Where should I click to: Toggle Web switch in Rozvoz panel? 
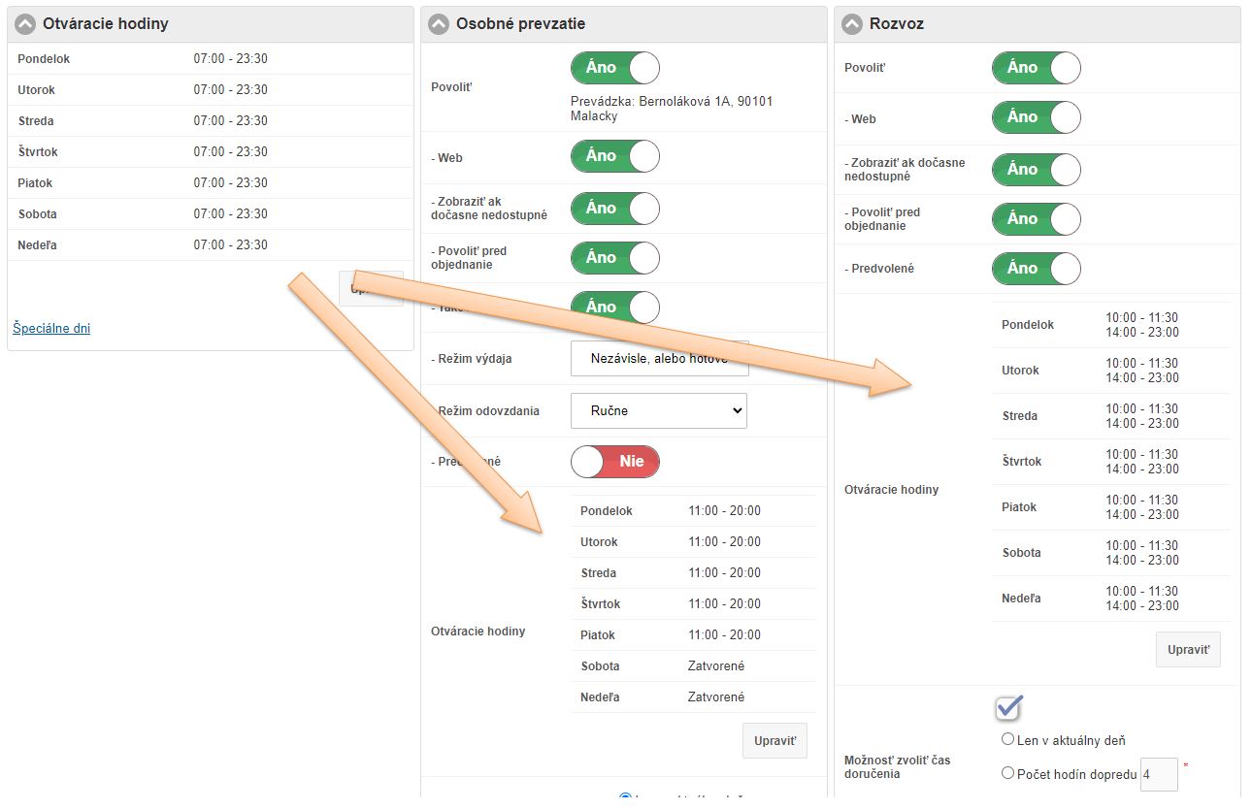(x=1036, y=117)
